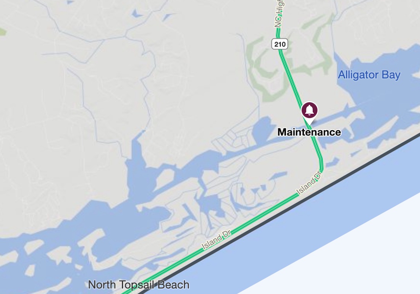Select the 210 highway shield icon

point(279,44)
